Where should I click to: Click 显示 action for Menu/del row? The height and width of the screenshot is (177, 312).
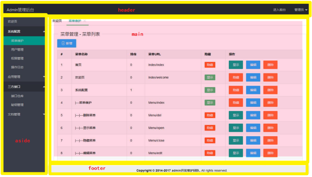pyautogui.click(x=236, y=115)
